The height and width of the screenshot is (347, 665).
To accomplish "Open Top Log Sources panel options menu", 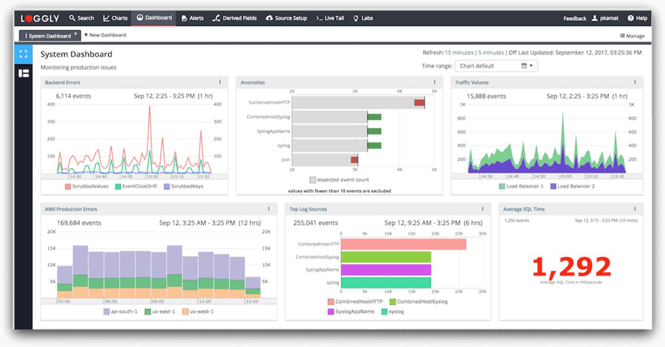I will [483, 209].
